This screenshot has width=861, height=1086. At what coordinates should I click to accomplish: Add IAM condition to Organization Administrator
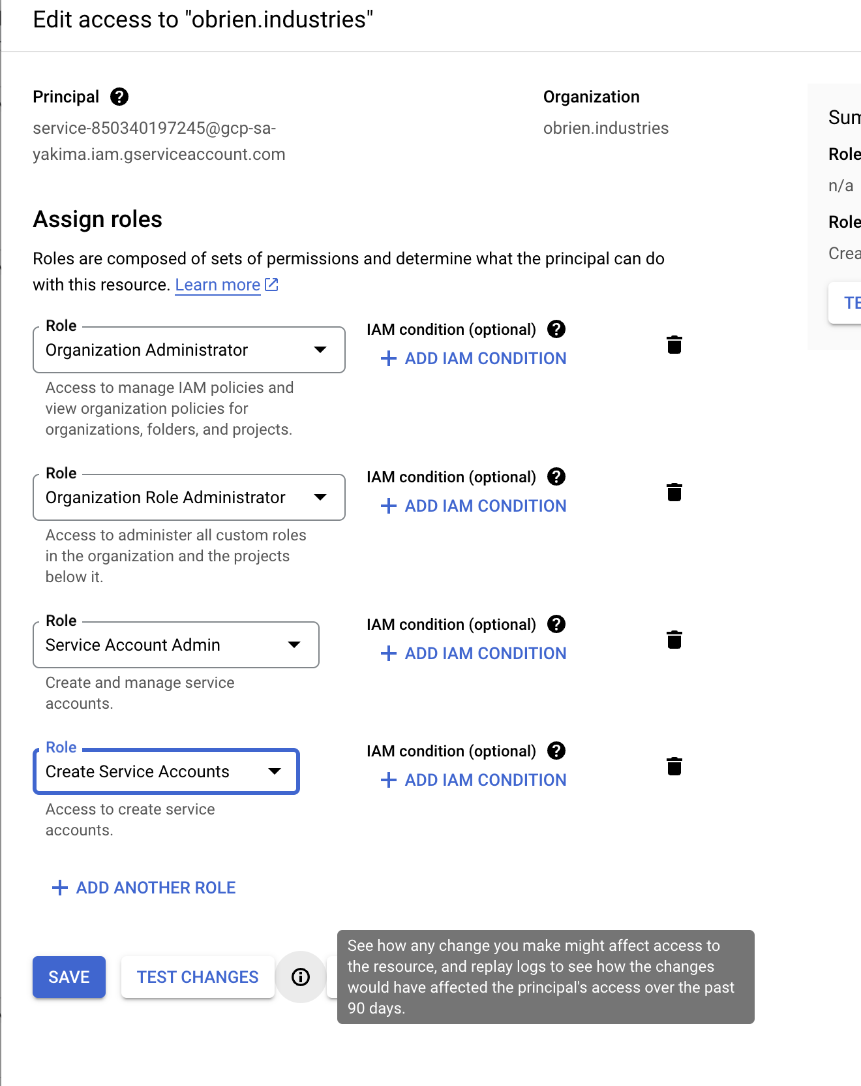tap(473, 358)
